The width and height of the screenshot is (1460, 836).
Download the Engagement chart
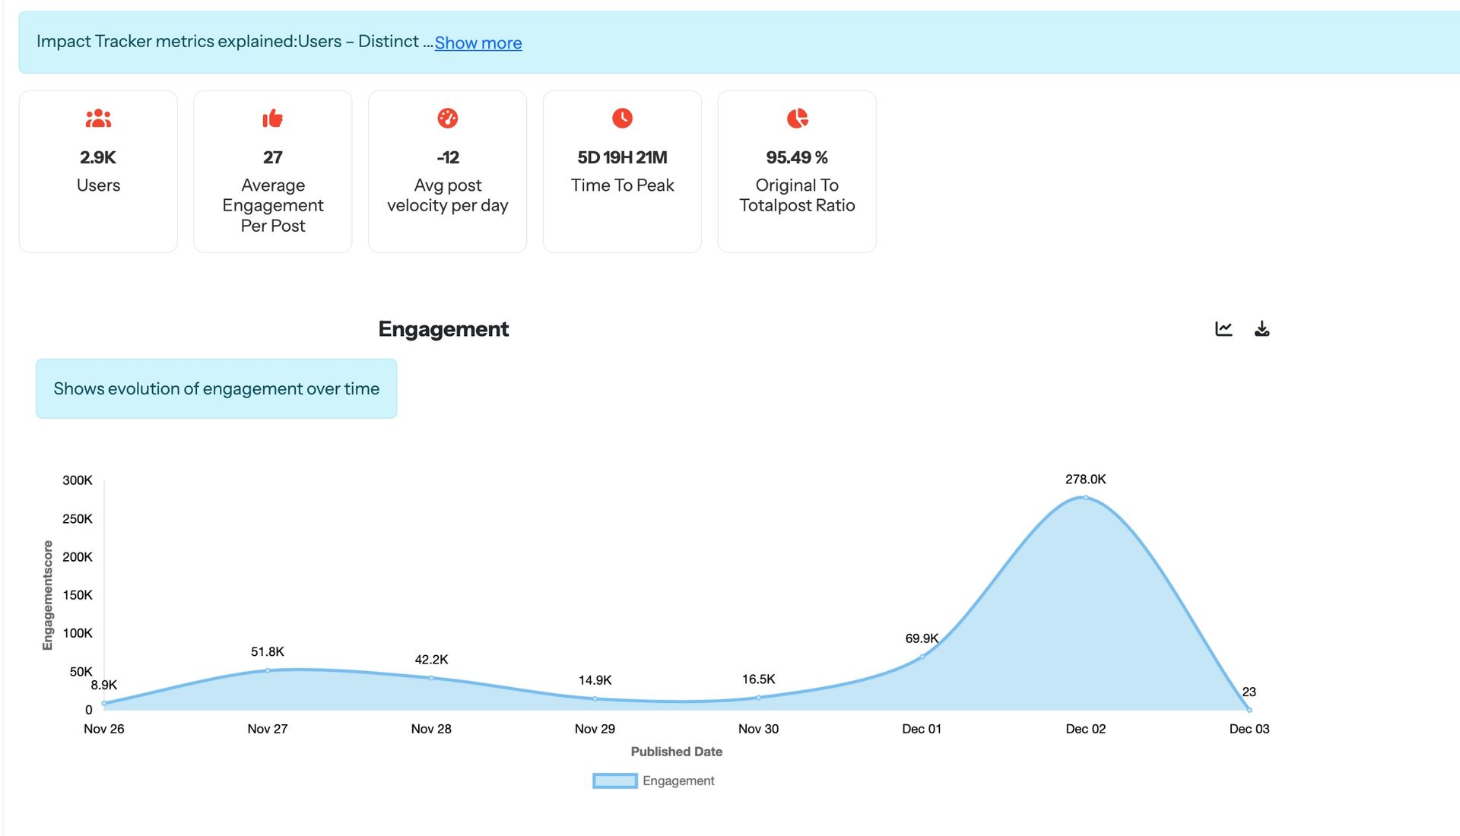[x=1262, y=328]
